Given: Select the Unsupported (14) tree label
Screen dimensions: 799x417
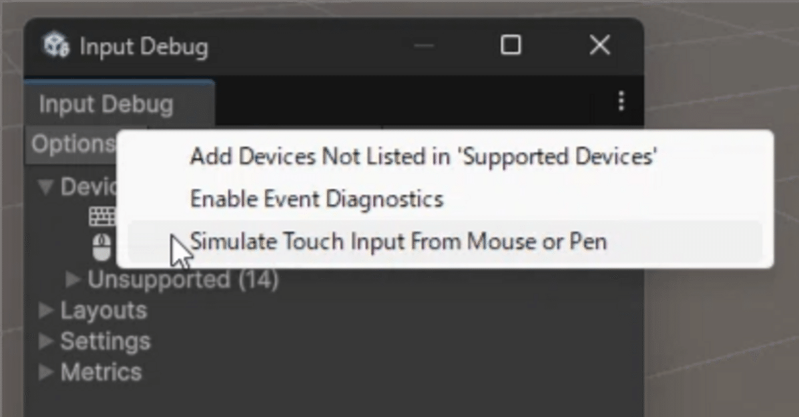Looking at the screenshot, I should click(182, 280).
